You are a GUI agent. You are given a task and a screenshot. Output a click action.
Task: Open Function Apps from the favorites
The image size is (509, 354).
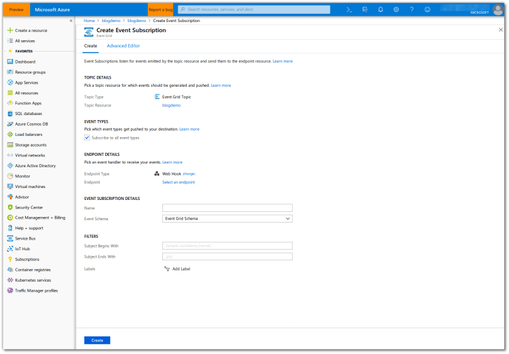pyautogui.click(x=28, y=103)
